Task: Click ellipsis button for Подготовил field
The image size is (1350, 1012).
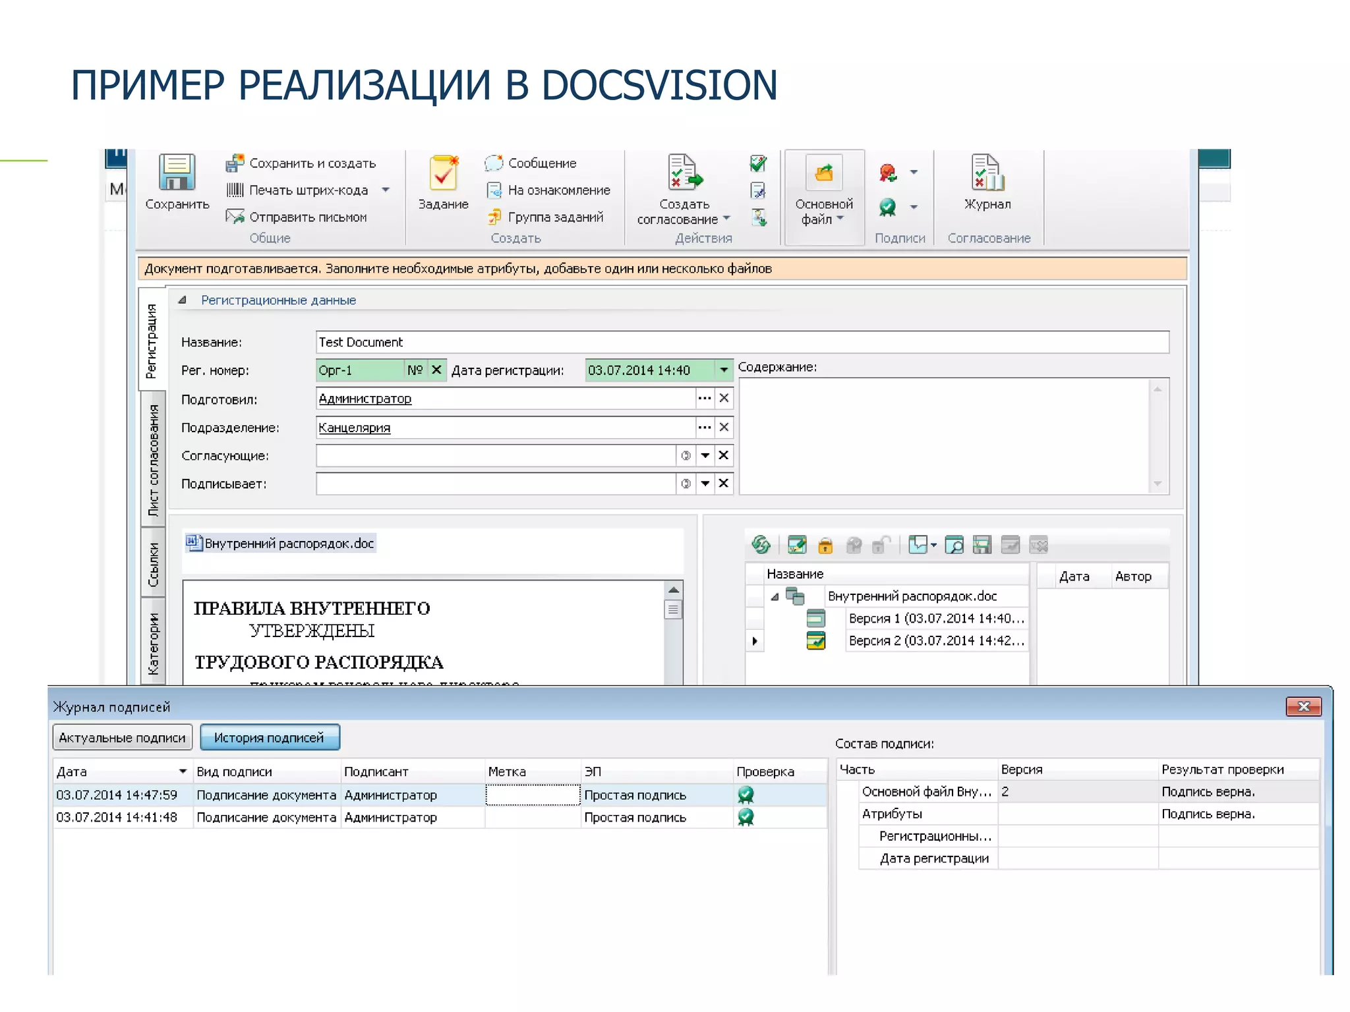Action: [x=705, y=398]
